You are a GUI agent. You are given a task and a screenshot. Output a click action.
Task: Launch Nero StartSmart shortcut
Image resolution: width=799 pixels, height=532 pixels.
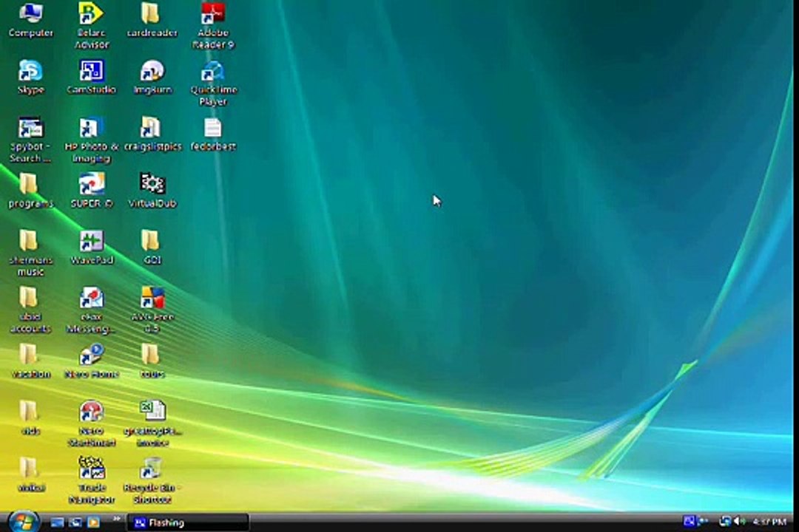(x=91, y=424)
